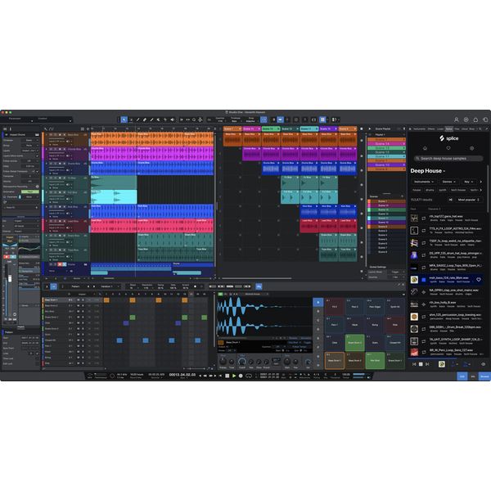The height and width of the screenshot is (491, 491).
Task: Click the Edit button at bottom right
Action: click(462, 376)
